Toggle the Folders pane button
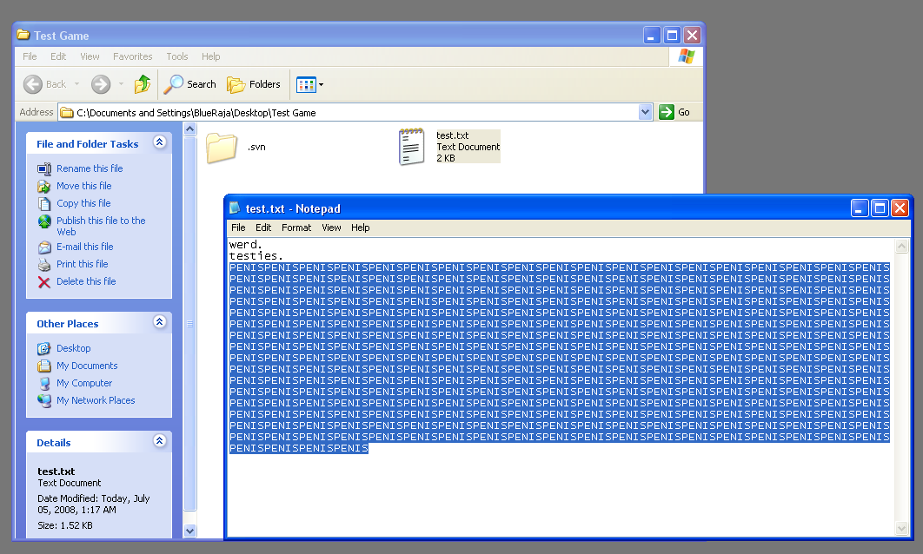This screenshot has width=923, height=554. tap(254, 84)
